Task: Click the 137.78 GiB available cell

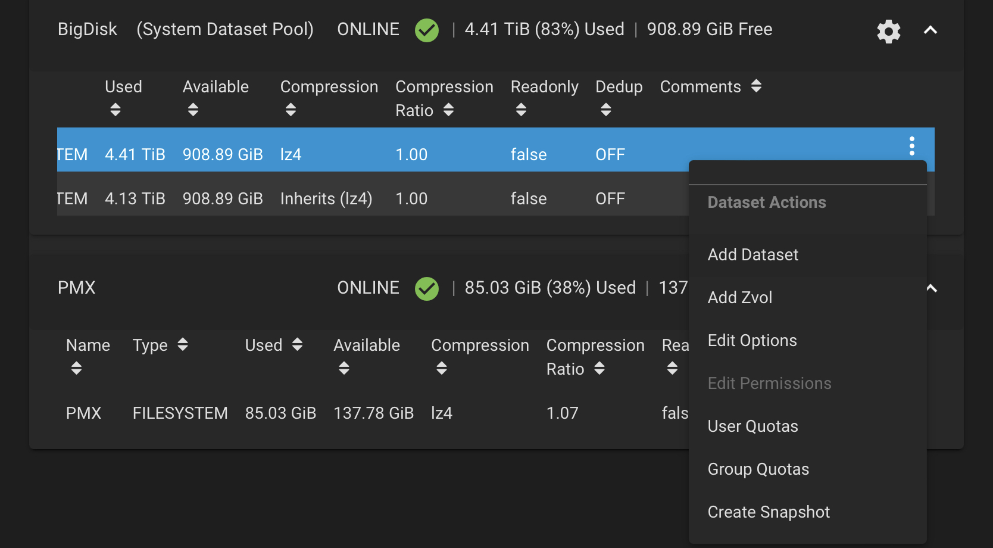Action: 373,413
